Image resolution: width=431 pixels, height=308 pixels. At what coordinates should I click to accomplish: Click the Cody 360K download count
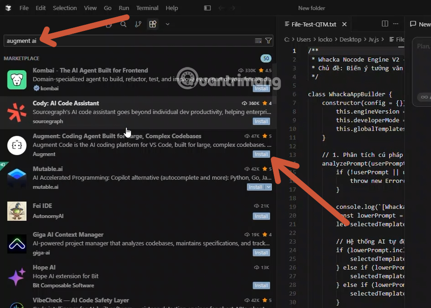[251, 103]
